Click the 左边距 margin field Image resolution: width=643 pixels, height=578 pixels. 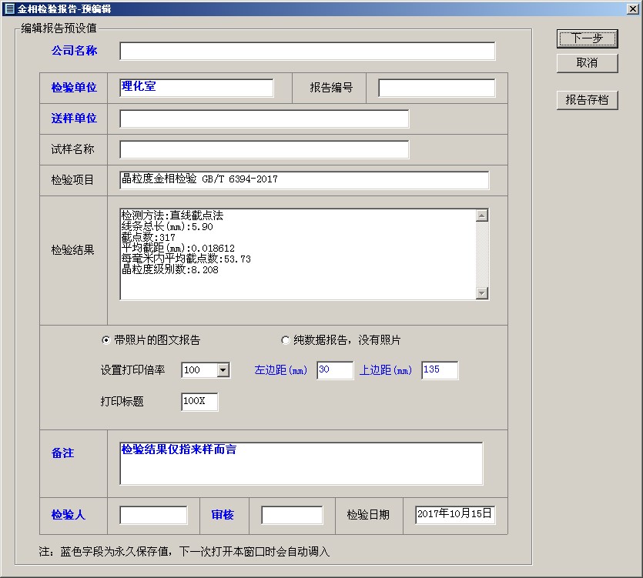pyautogui.click(x=335, y=371)
